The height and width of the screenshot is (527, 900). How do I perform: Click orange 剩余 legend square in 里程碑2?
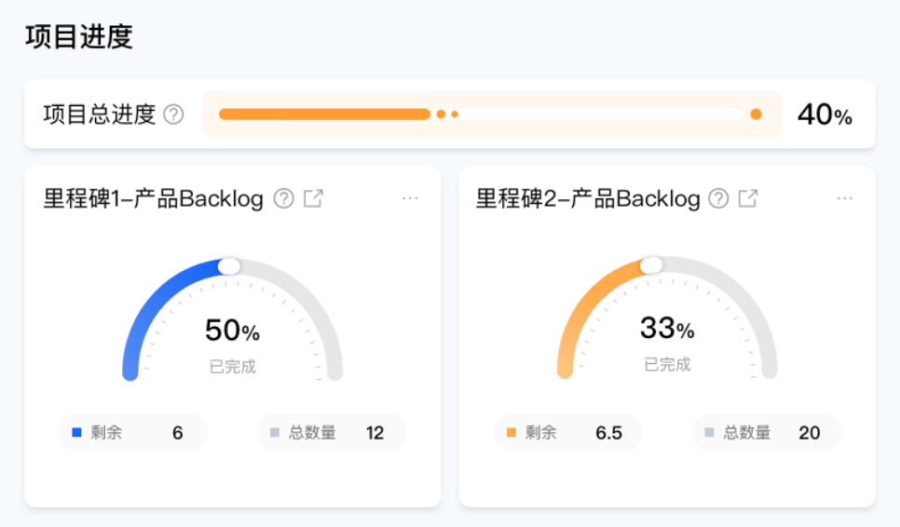tap(511, 432)
